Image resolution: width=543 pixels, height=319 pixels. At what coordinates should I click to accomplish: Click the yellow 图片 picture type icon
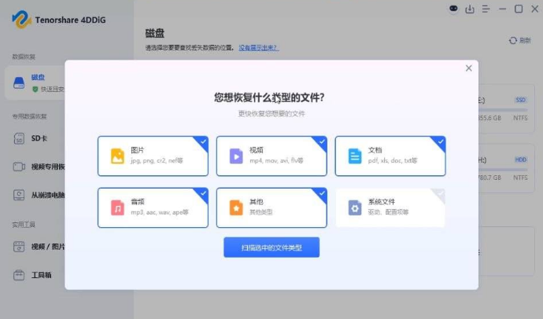pos(117,156)
